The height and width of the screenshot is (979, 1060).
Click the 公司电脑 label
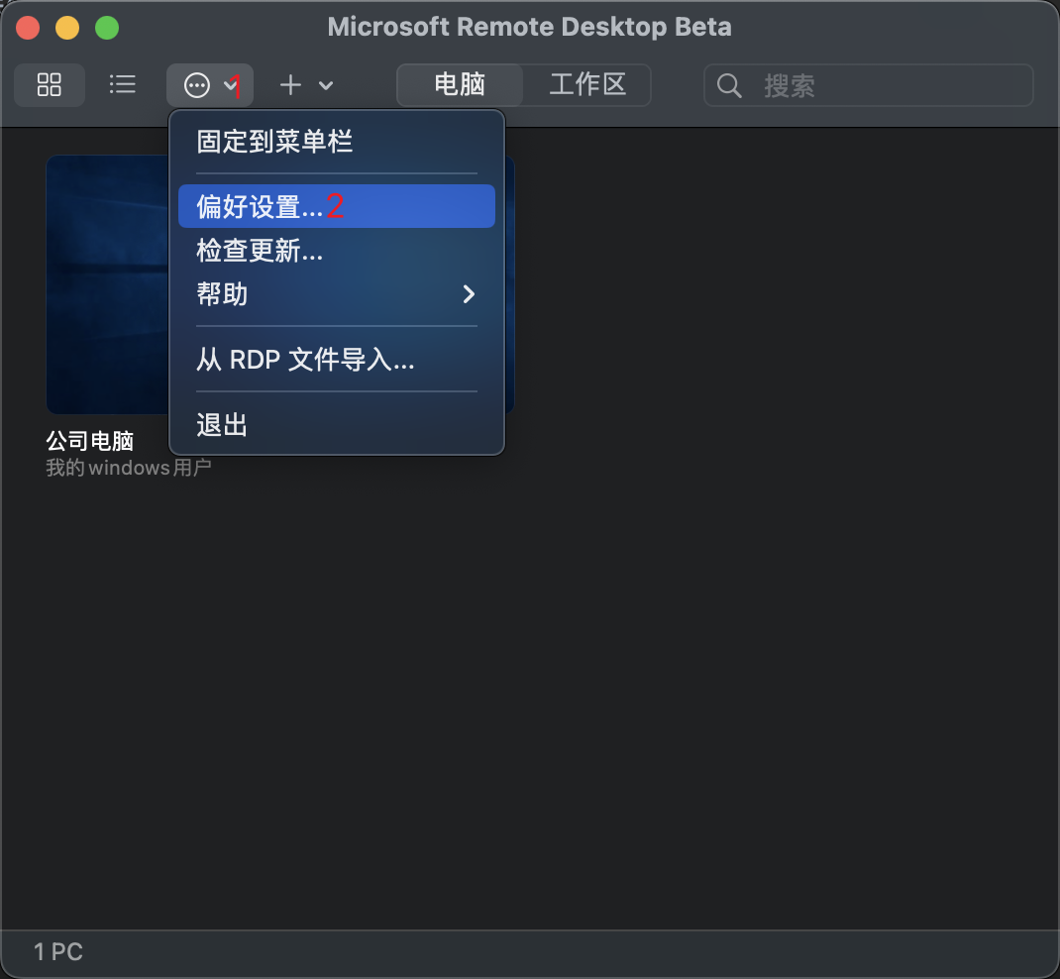[x=90, y=441]
